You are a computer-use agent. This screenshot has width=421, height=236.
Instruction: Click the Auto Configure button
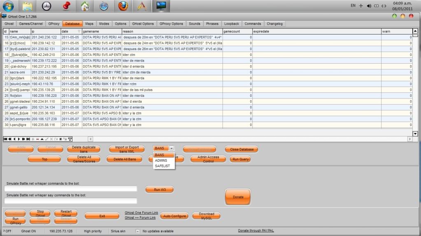click(174, 216)
